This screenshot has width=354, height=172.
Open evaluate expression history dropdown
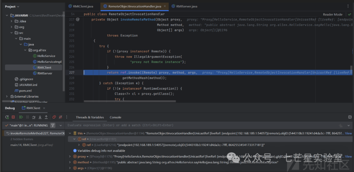pyautogui.click(x=348, y=125)
